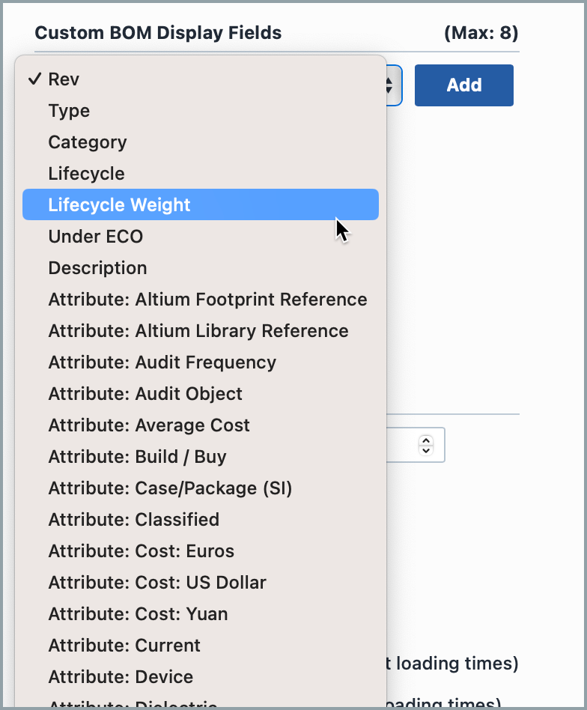The width and height of the screenshot is (587, 710).
Task: Select Rev option in dropdown list
Action: click(x=64, y=79)
